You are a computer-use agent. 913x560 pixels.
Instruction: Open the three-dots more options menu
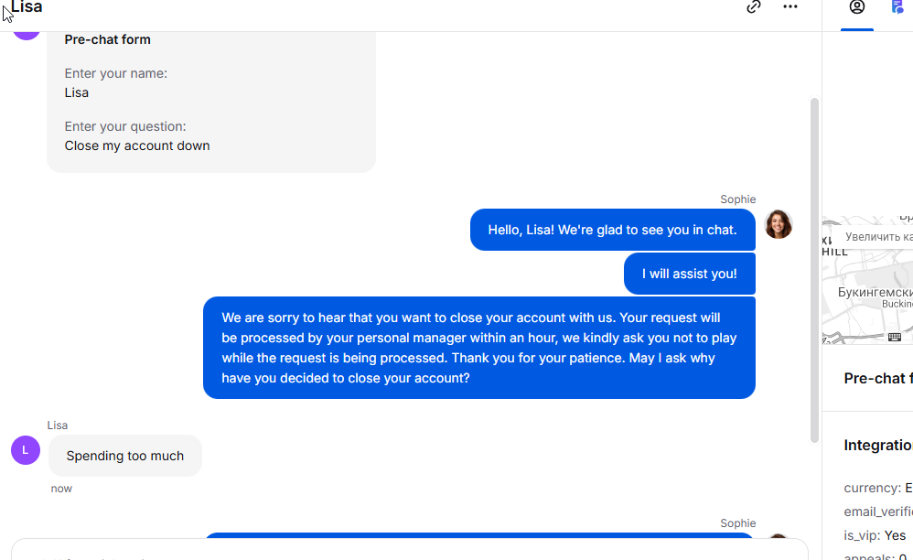pos(790,7)
